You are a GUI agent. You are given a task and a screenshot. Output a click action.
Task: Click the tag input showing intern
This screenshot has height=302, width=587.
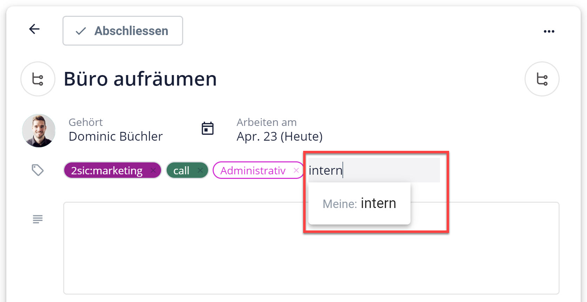click(x=374, y=170)
